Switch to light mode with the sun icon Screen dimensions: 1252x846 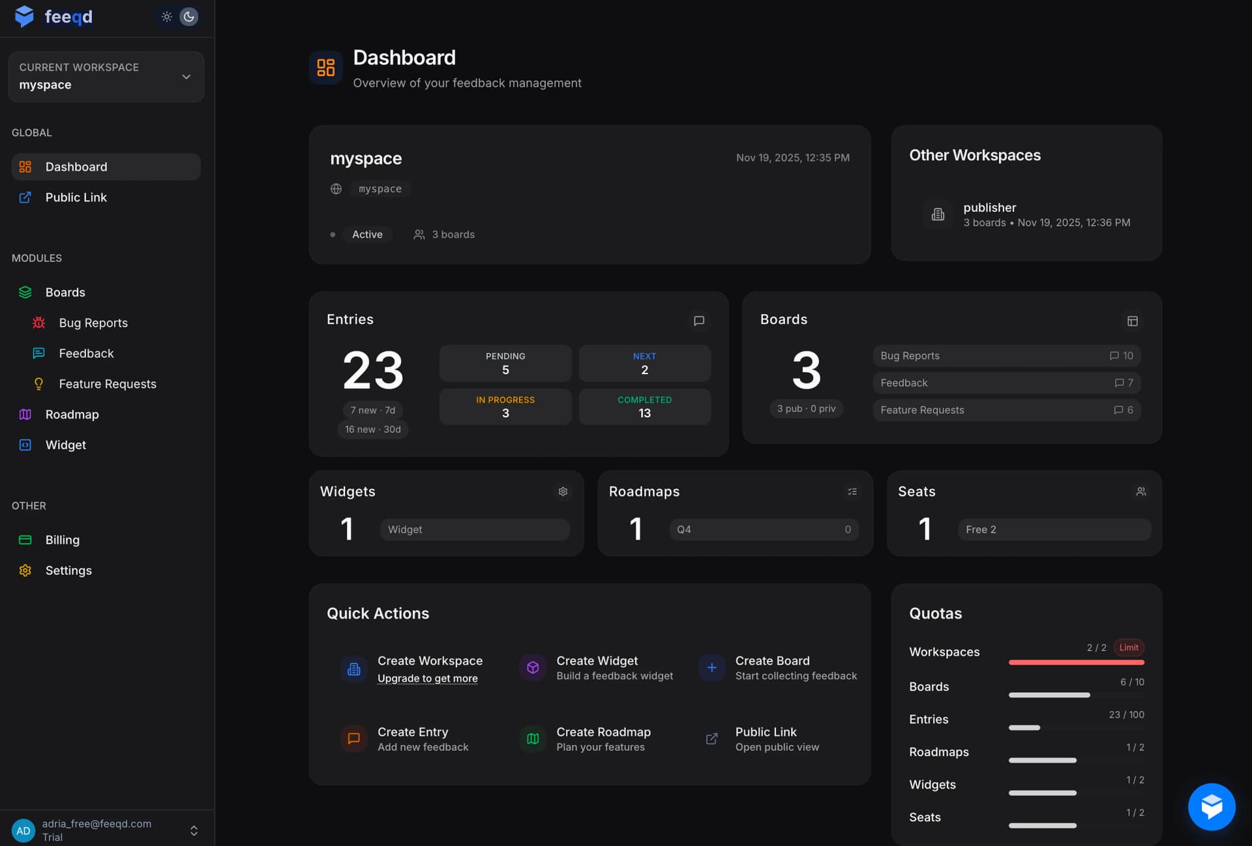167,16
